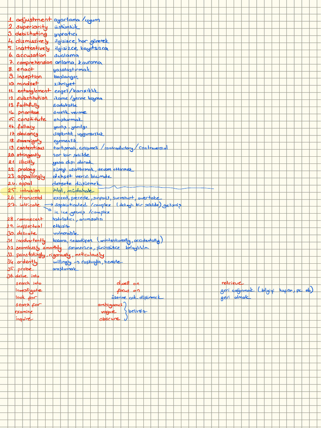Select the blue word "accidentally"
The width and height of the screenshot is (321, 428).
pos(147,240)
